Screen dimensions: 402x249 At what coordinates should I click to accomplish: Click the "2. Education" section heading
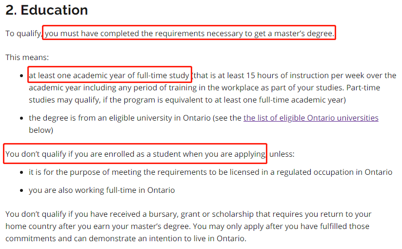point(46,10)
